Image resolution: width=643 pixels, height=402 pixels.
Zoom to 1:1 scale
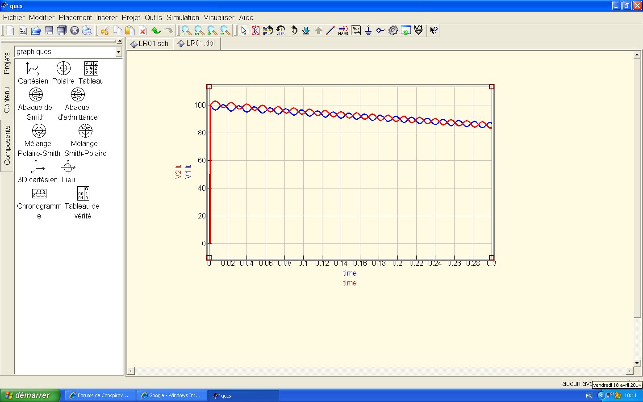tap(199, 30)
